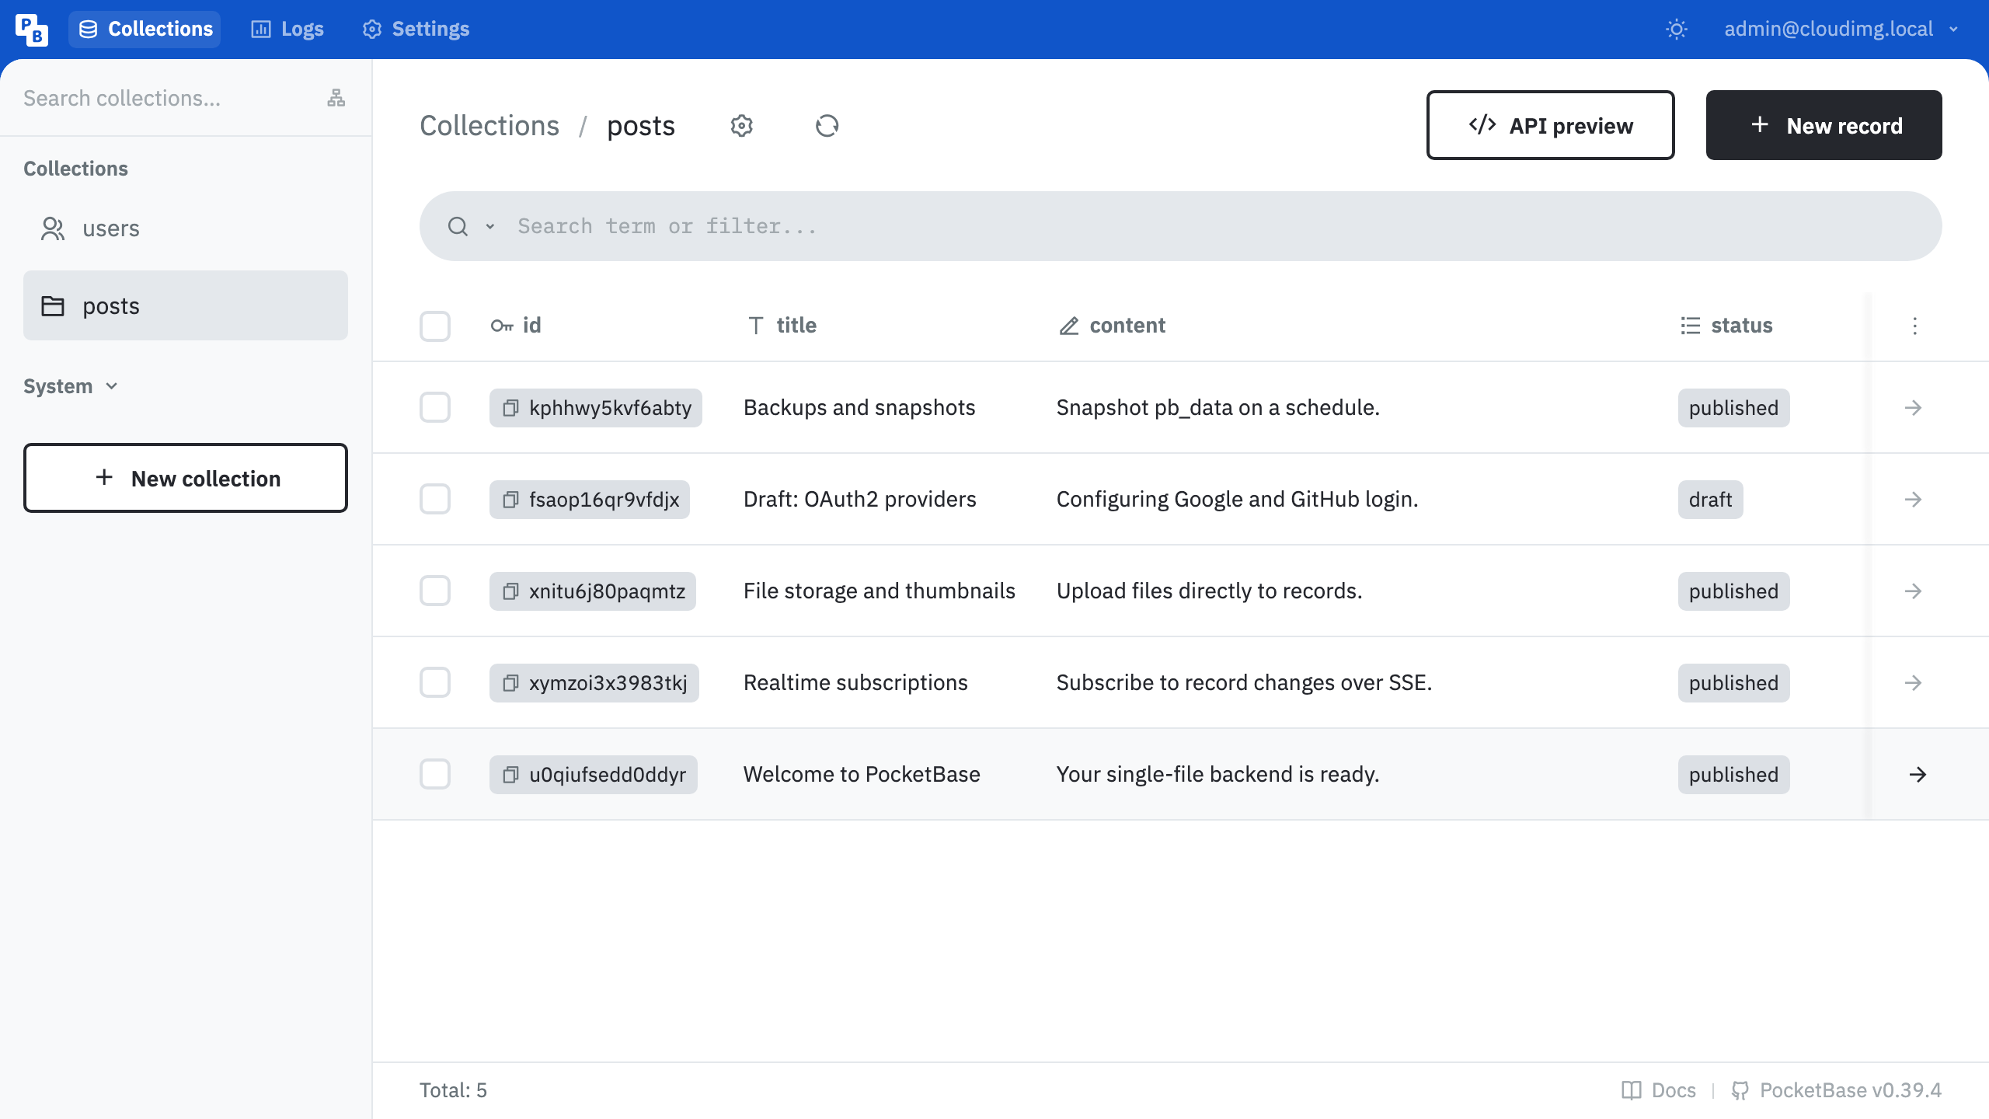Create a New record

pyautogui.click(x=1824, y=125)
